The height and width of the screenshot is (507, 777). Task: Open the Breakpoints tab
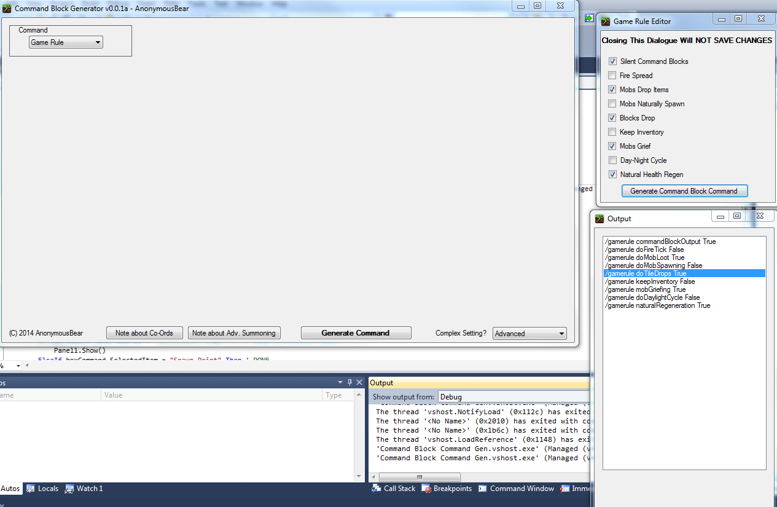447,489
